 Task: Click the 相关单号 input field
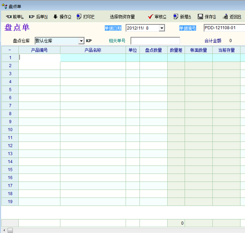[155, 41]
